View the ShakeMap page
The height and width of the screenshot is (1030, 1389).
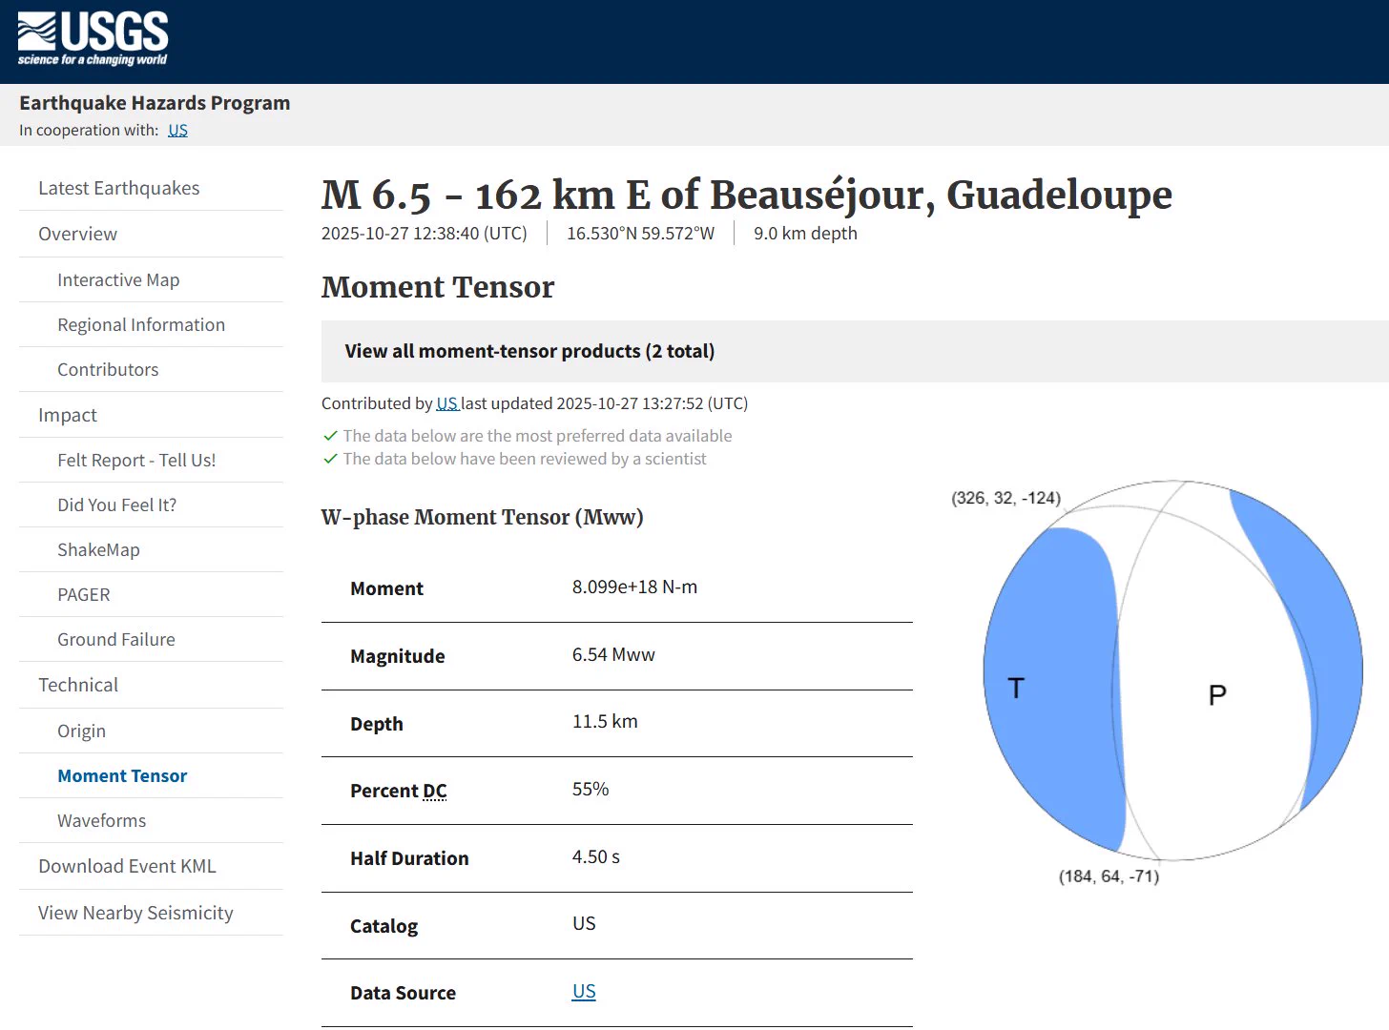pyautogui.click(x=98, y=549)
